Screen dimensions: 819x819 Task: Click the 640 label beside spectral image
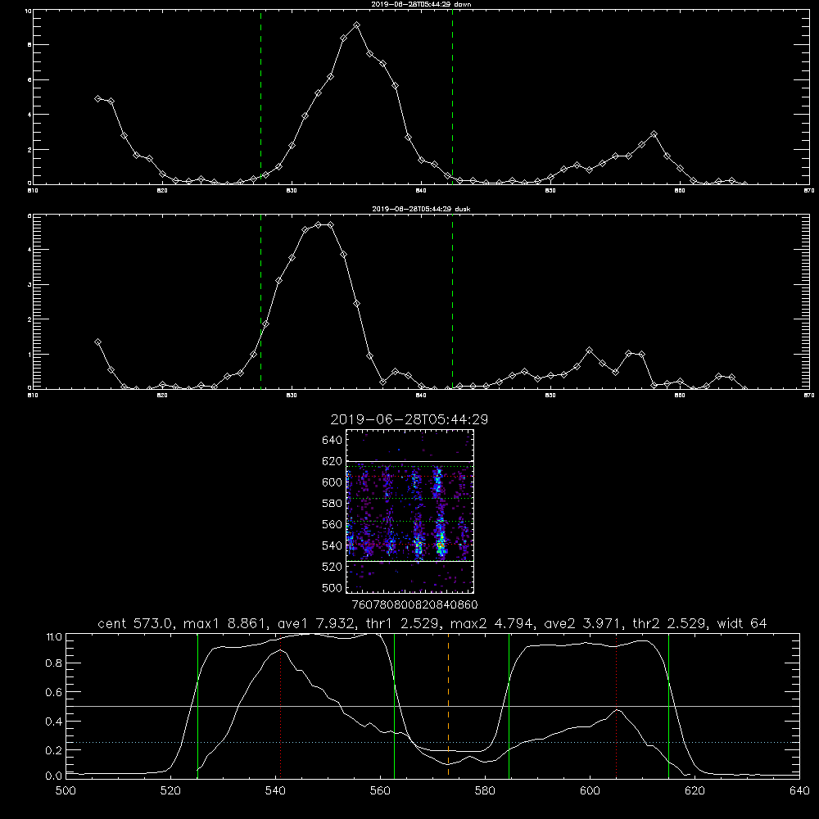tap(332, 441)
